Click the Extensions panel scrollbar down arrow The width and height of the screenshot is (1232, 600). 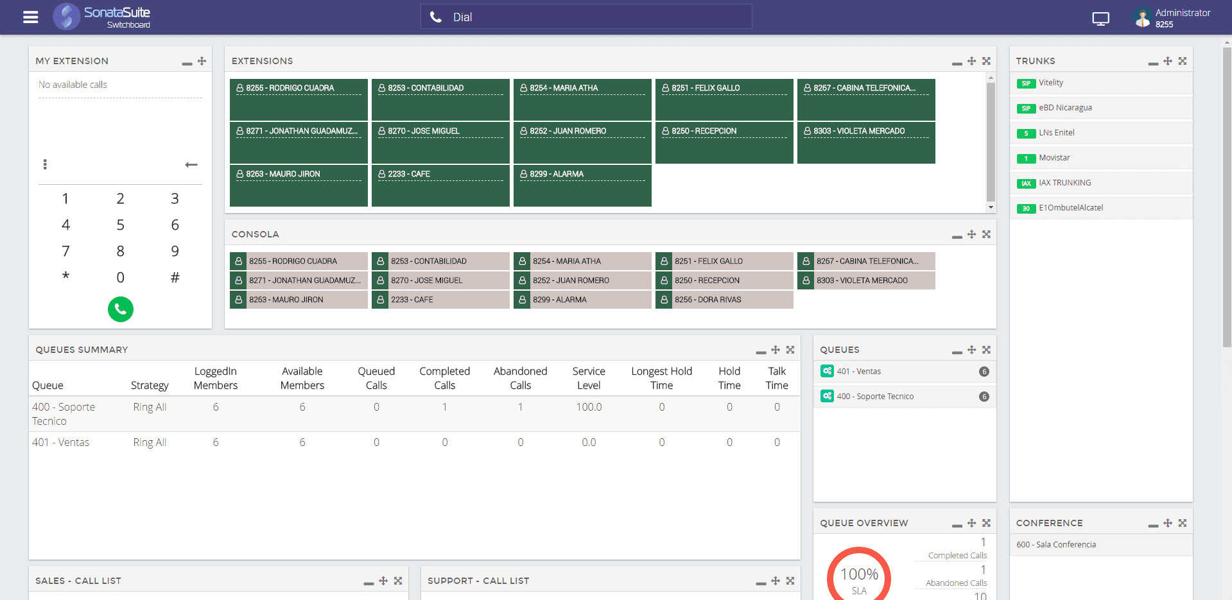point(991,207)
